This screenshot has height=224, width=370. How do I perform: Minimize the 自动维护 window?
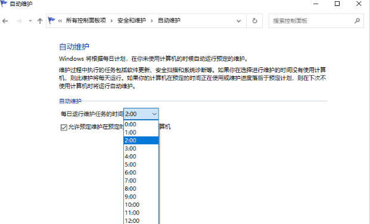coord(316,4)
